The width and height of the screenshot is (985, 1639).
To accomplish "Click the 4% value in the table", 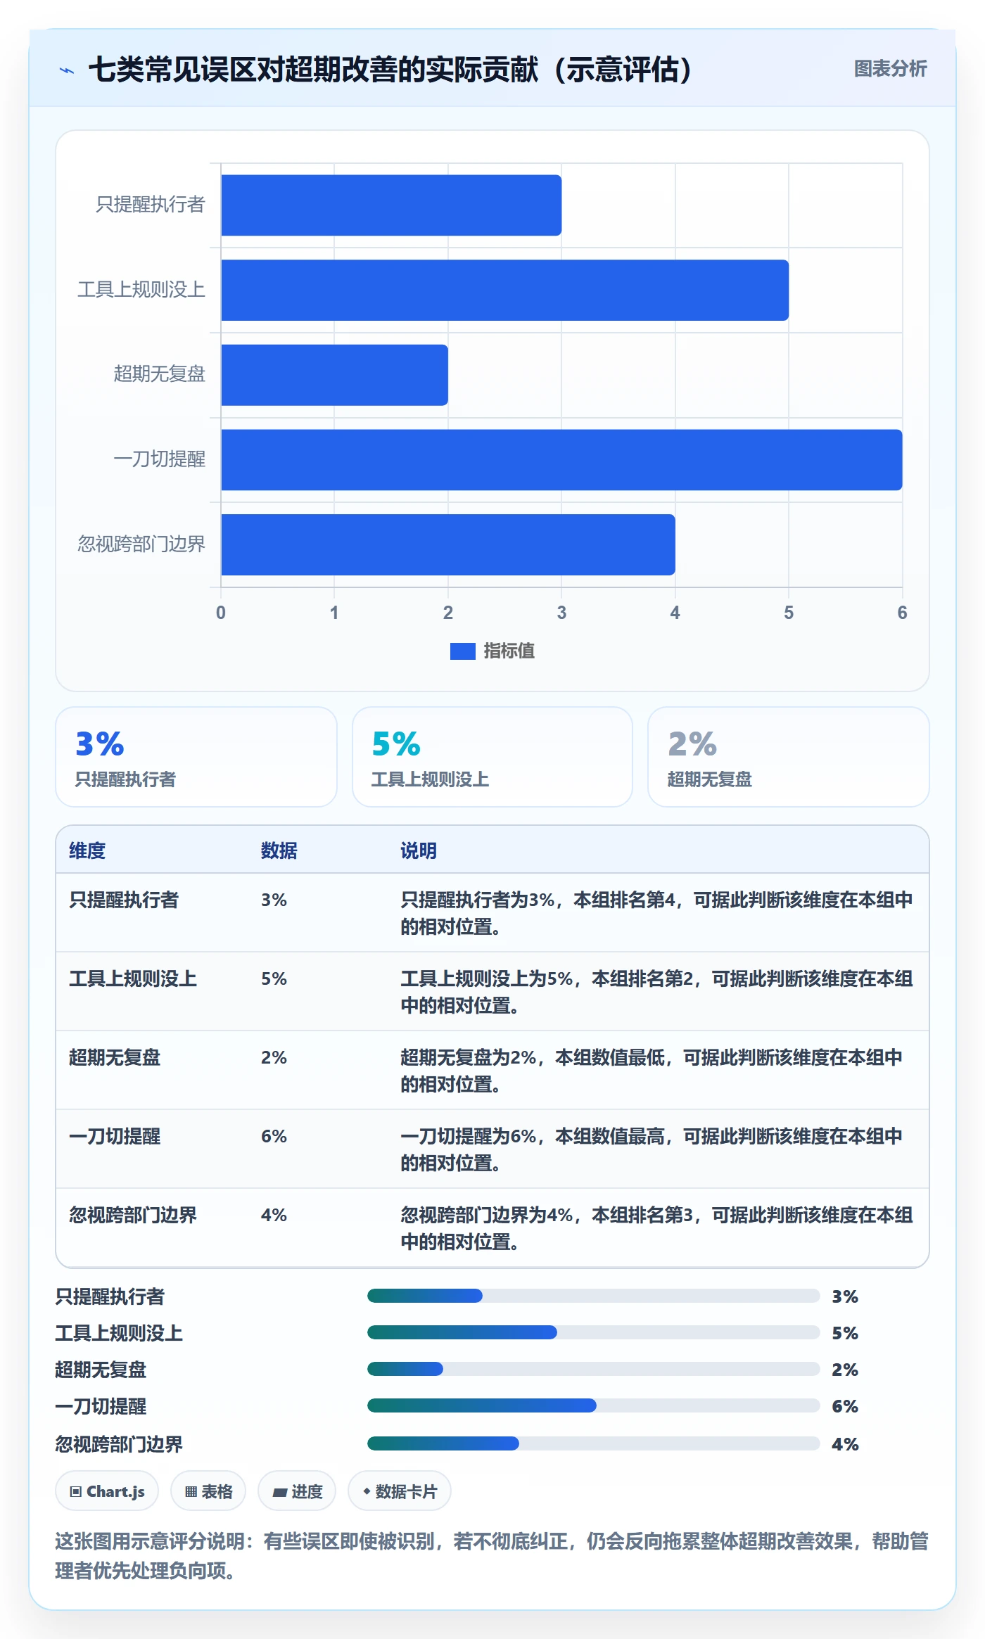I will (x=274, y=1215).
